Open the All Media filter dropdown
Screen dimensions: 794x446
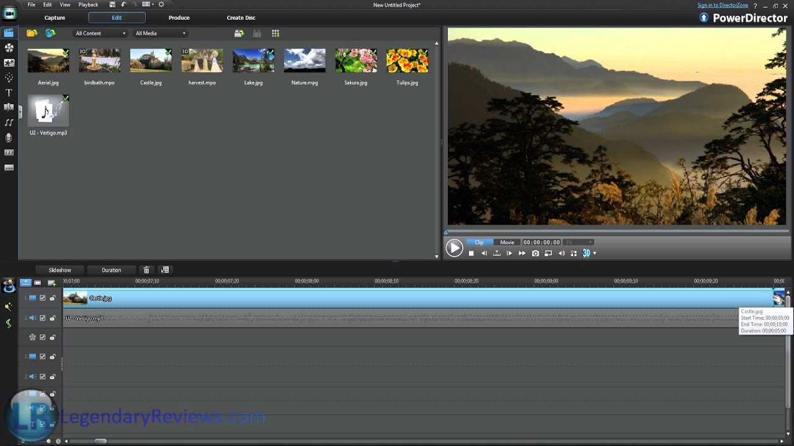pos(160,33)
